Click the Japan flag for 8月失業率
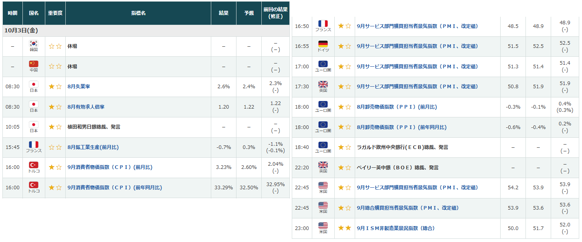The image size is (582, 242). pyautogui.click(x=34, y=84)
